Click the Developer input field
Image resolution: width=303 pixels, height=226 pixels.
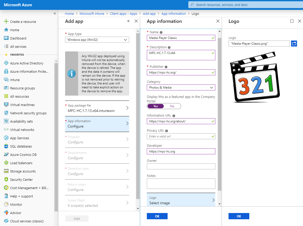(x=181, y=151)
